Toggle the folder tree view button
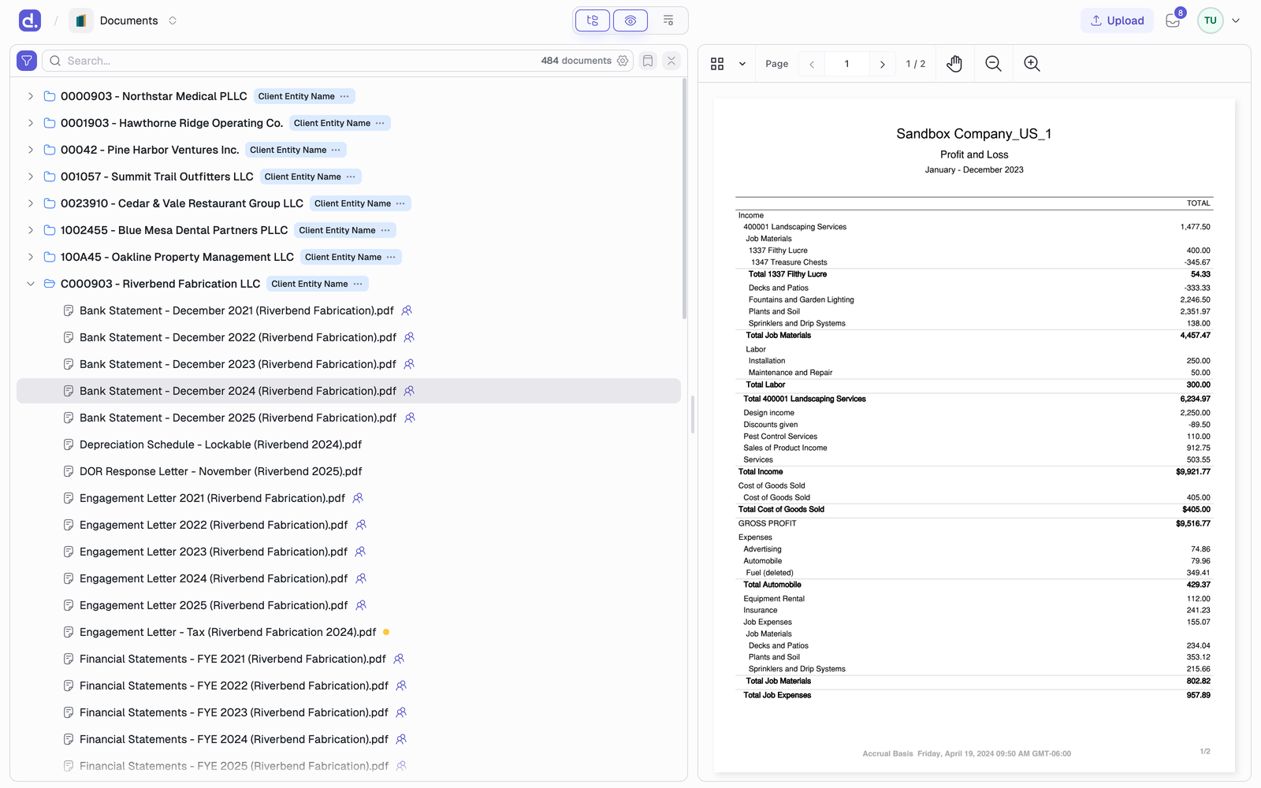This screenshot has height=788, width=1261. pos(593,20)
